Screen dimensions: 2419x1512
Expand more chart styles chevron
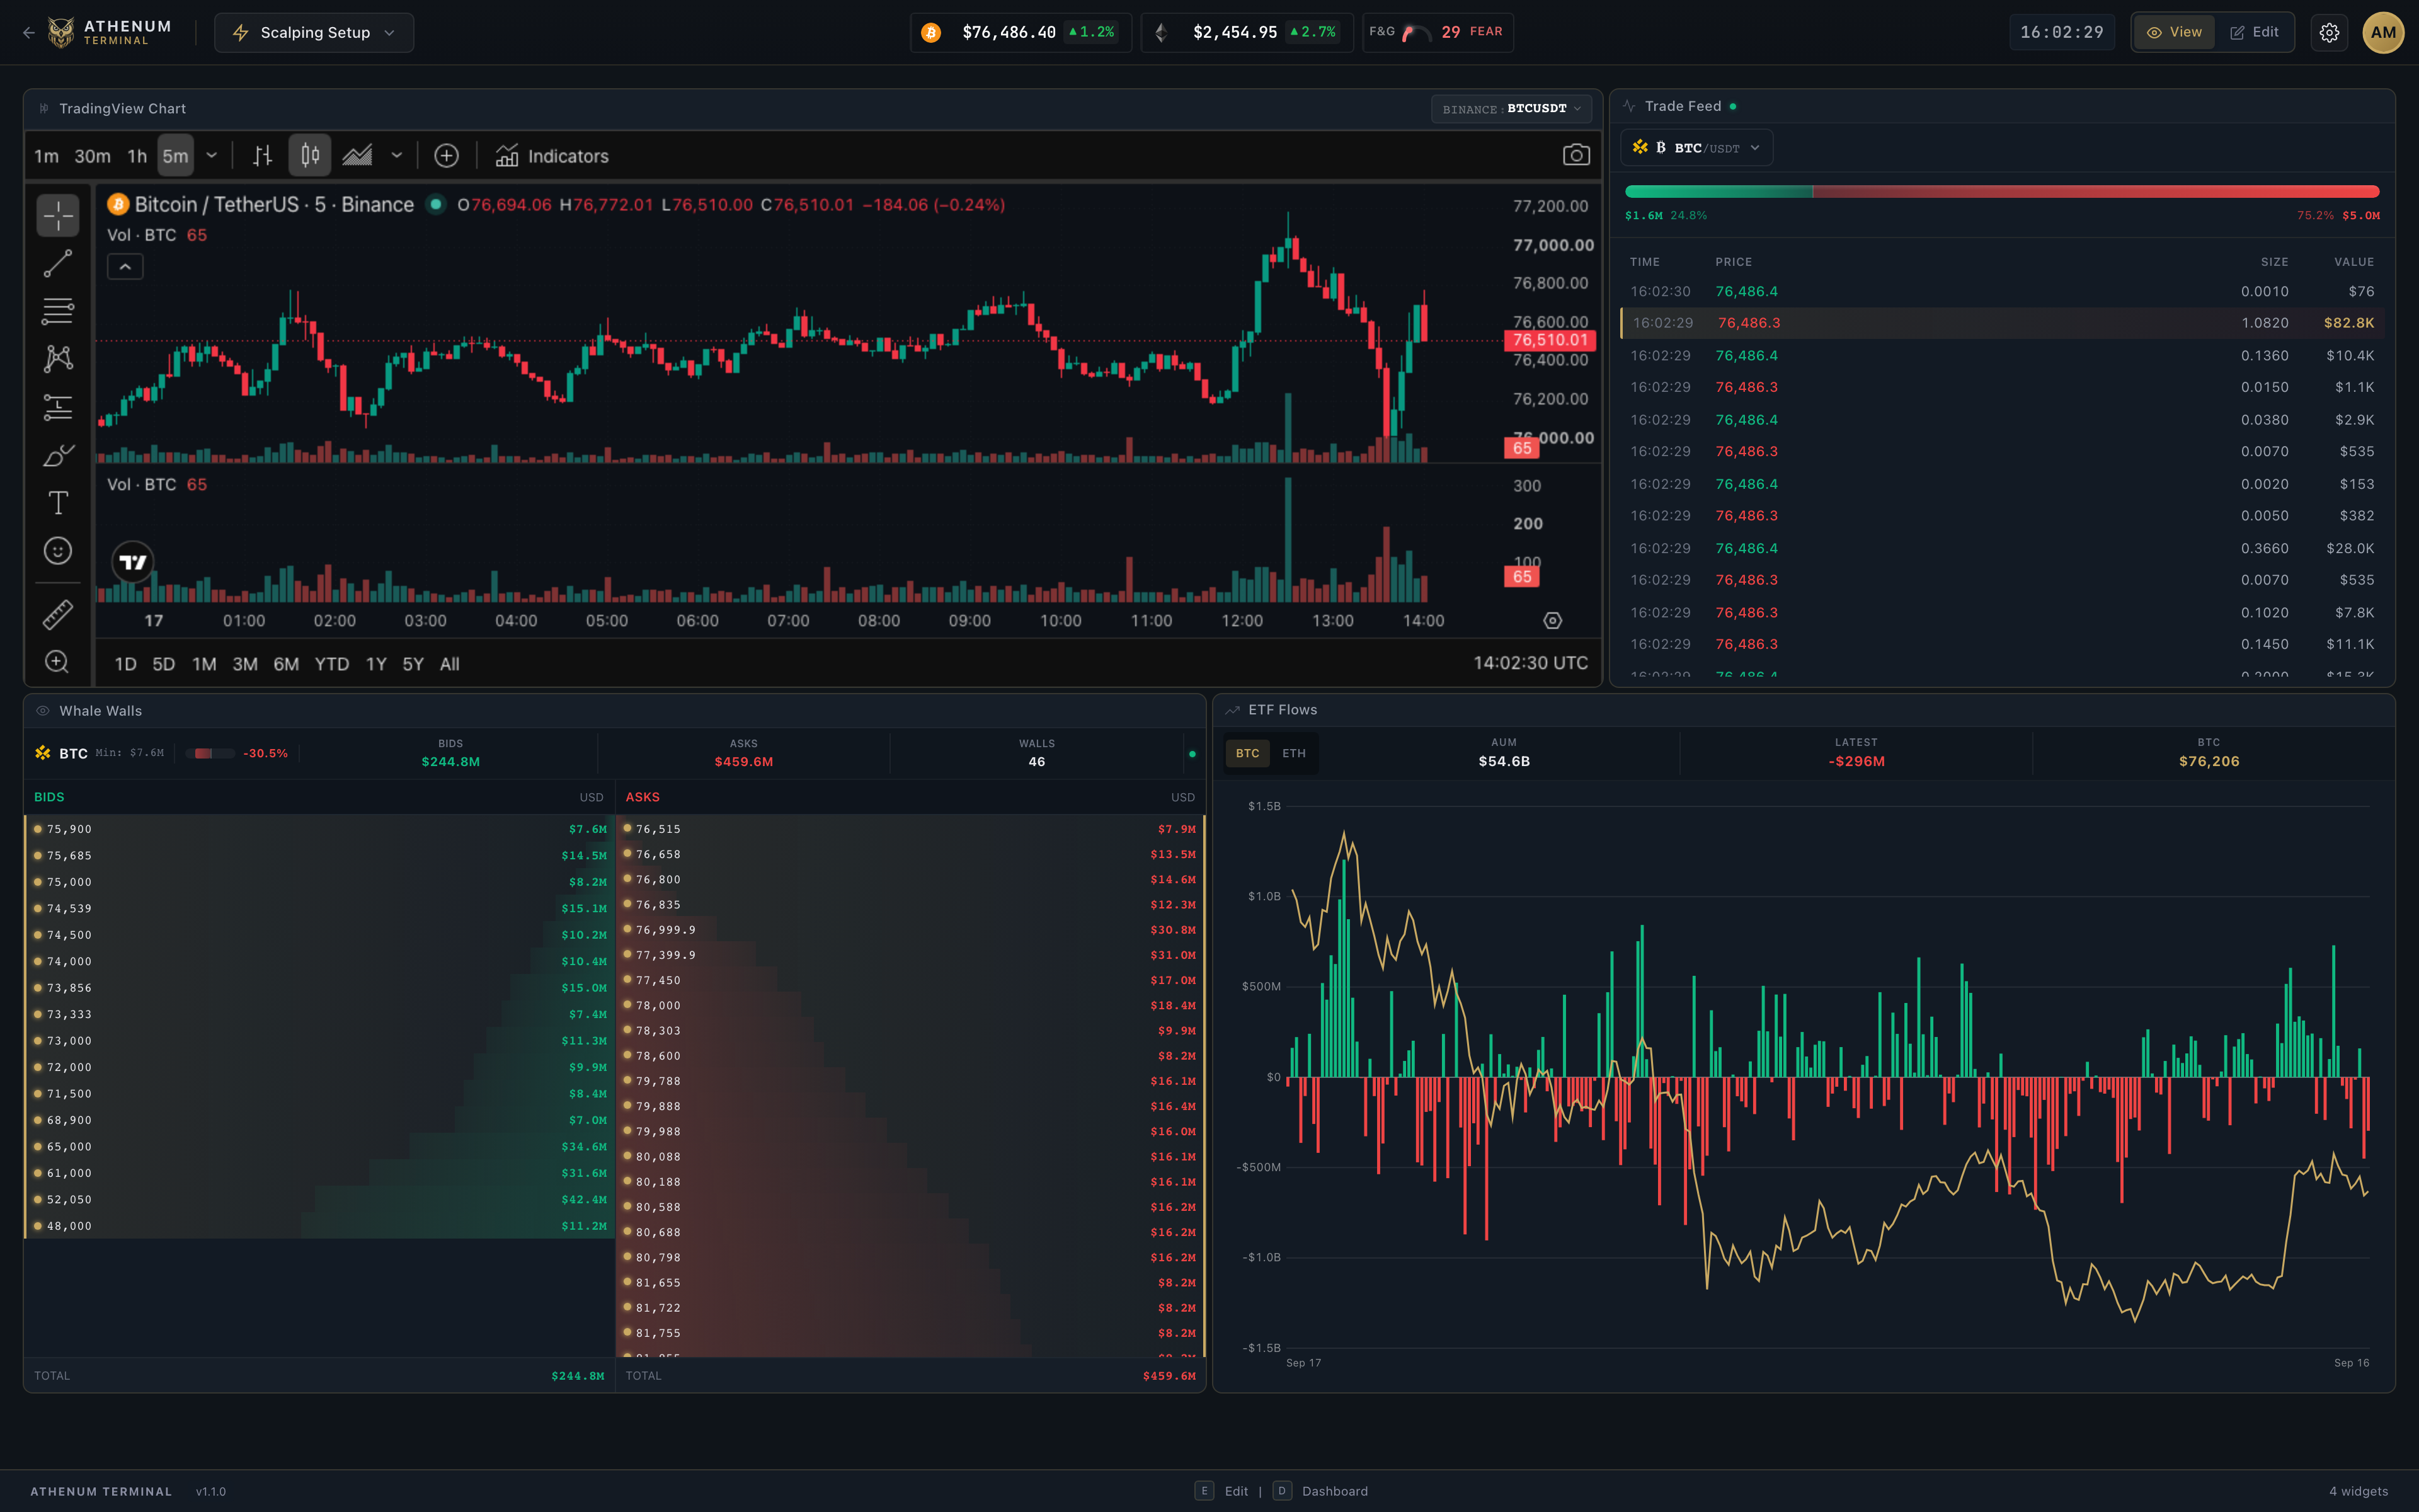coord(397,155)
